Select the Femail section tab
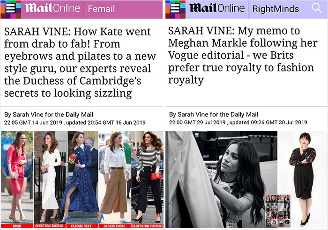This screenshot has height=230, width=328. (x=101, y=9)
